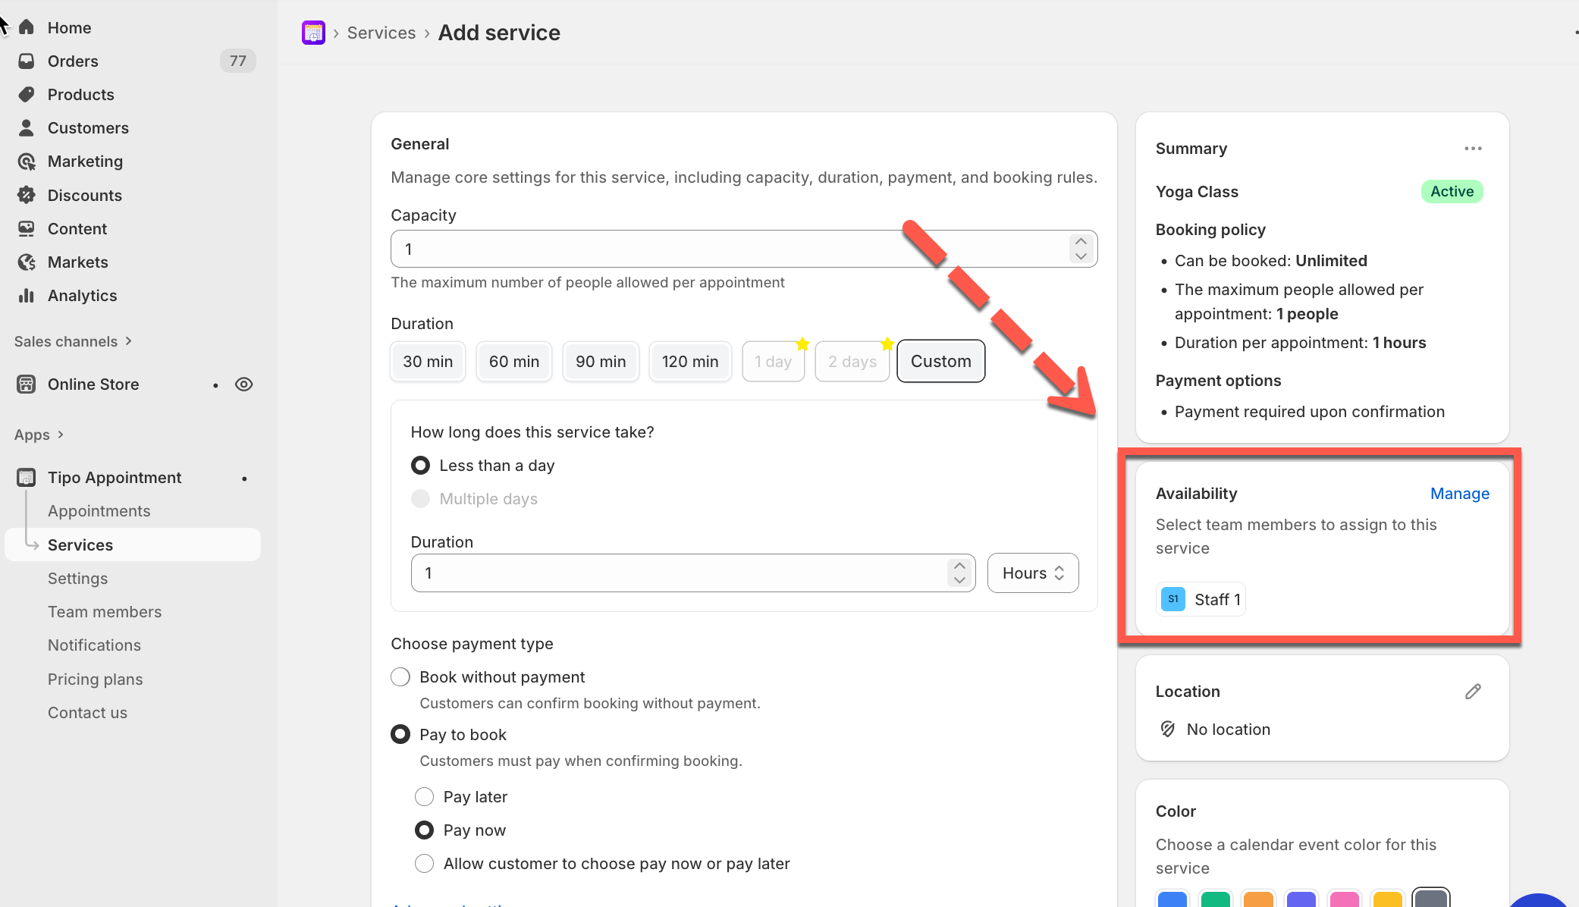Select the Book without payment option

pos(400,677)
